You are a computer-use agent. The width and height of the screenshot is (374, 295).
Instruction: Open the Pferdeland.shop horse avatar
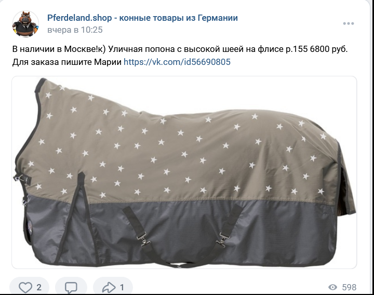[25, 23]
